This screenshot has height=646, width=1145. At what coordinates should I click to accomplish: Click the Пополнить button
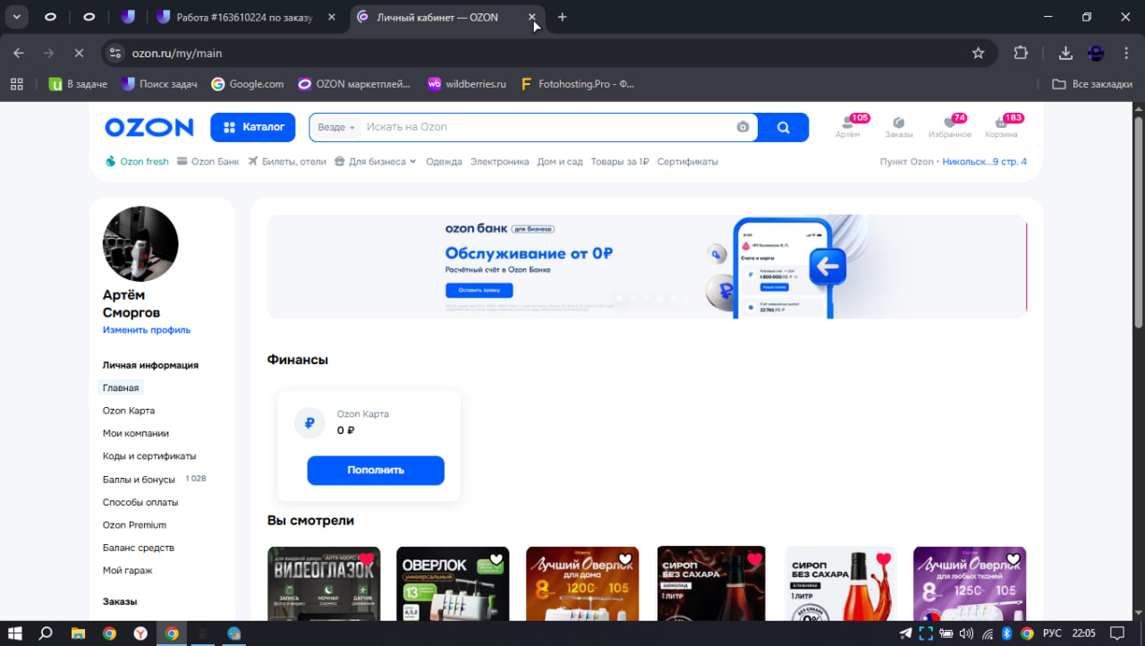[x=376, y=471]
